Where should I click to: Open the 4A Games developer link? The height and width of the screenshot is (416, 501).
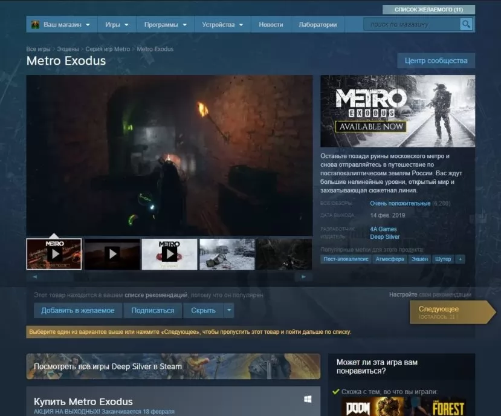(383, 229)
